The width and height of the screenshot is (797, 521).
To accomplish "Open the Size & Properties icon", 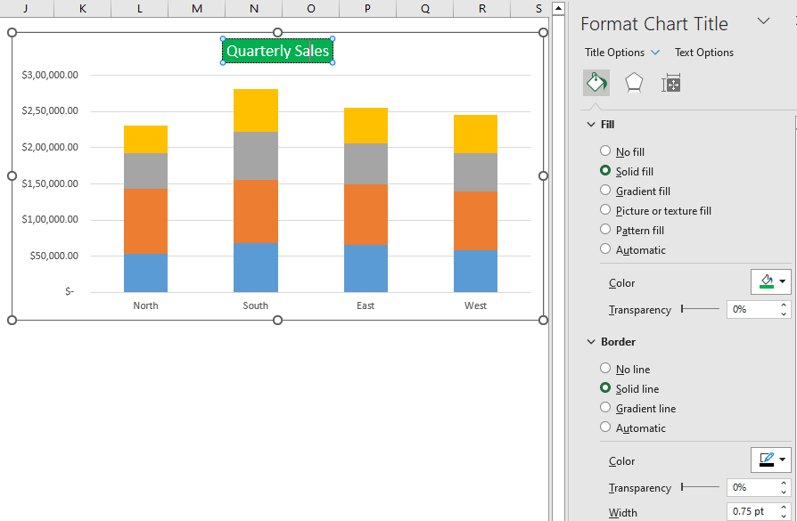I will click(670, 82).
